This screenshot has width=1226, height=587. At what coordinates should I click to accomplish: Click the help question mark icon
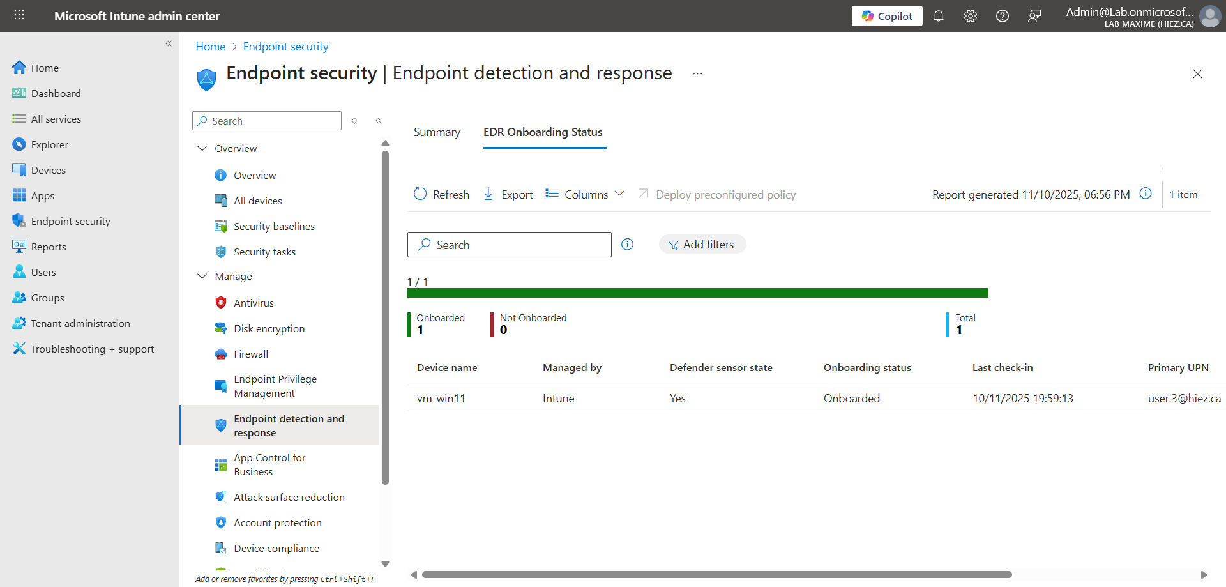(x=1002, y=16)
